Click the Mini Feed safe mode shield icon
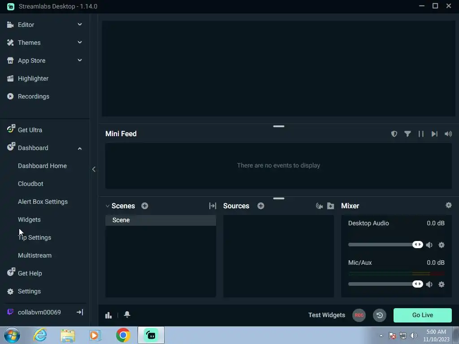This screenshot has height=344, width=459. click(x=394, y=133)
